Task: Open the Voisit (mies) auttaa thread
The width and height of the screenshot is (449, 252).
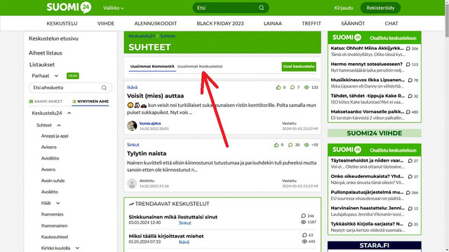Action: point(156,96)
